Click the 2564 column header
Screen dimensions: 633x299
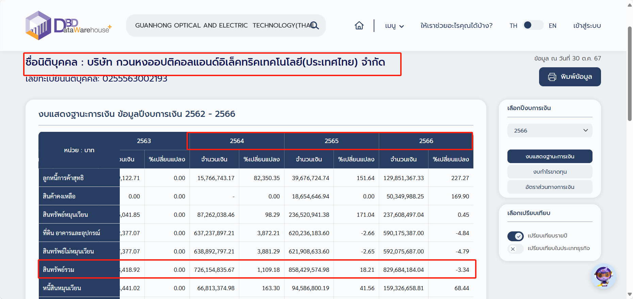point(237,141)
